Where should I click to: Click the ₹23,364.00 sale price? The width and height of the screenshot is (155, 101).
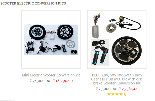(129, 89)
